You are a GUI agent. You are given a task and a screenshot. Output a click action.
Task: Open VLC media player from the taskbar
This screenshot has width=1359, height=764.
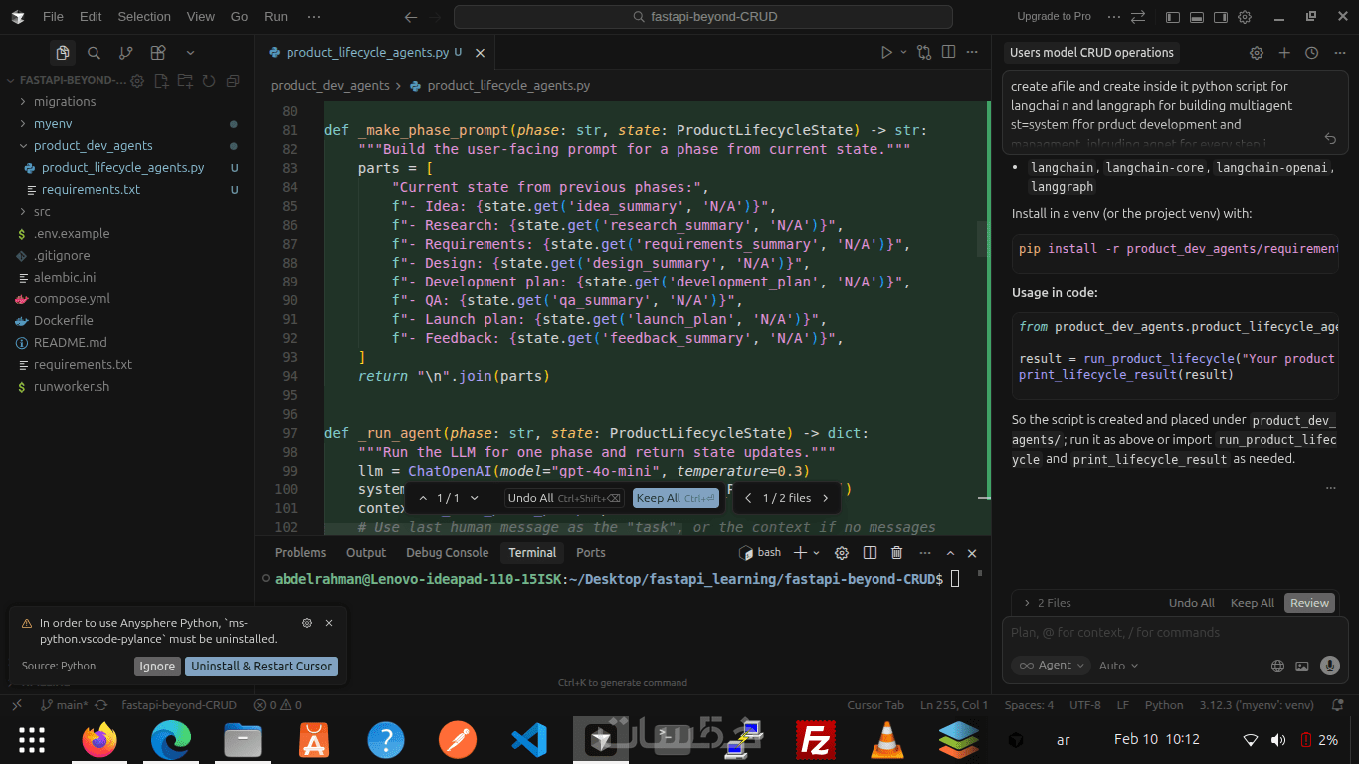coord(887,740)
